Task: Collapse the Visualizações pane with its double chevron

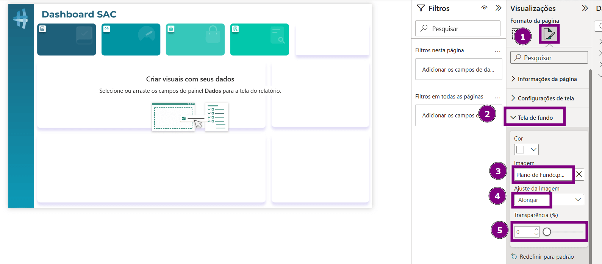Action: pyautogui.click(x=585, y=8)
